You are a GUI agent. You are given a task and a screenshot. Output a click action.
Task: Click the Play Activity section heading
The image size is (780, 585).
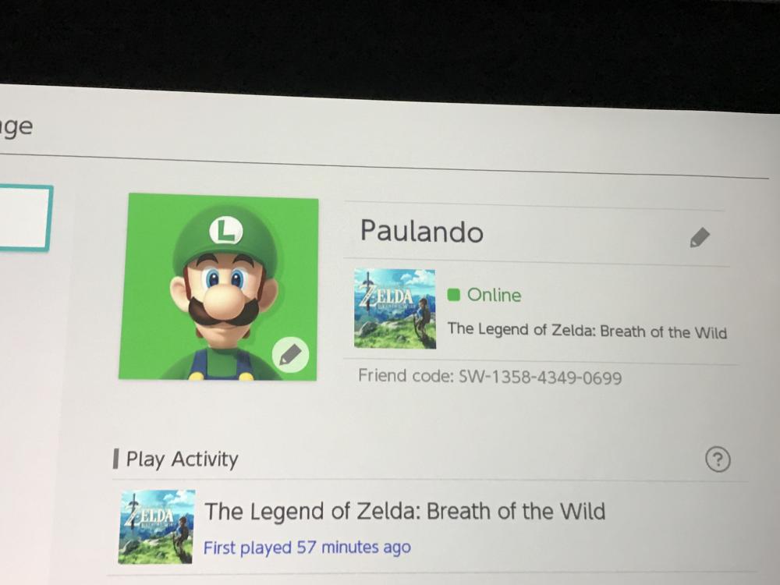click(182, 459)
